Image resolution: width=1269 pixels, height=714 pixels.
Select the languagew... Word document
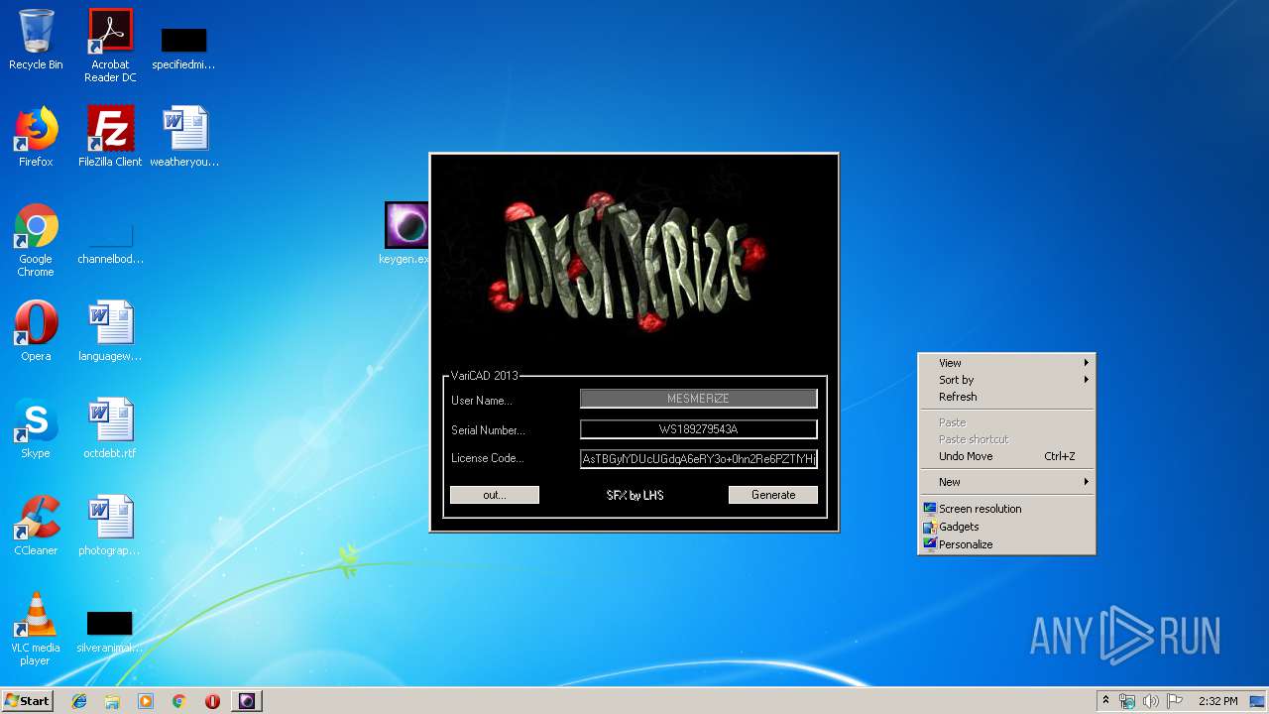(x=110, y=331)
